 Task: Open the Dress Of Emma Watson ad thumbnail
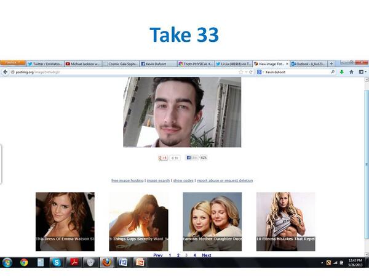[65, 222]
